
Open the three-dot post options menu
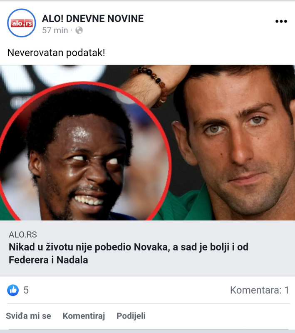(281, 21)
